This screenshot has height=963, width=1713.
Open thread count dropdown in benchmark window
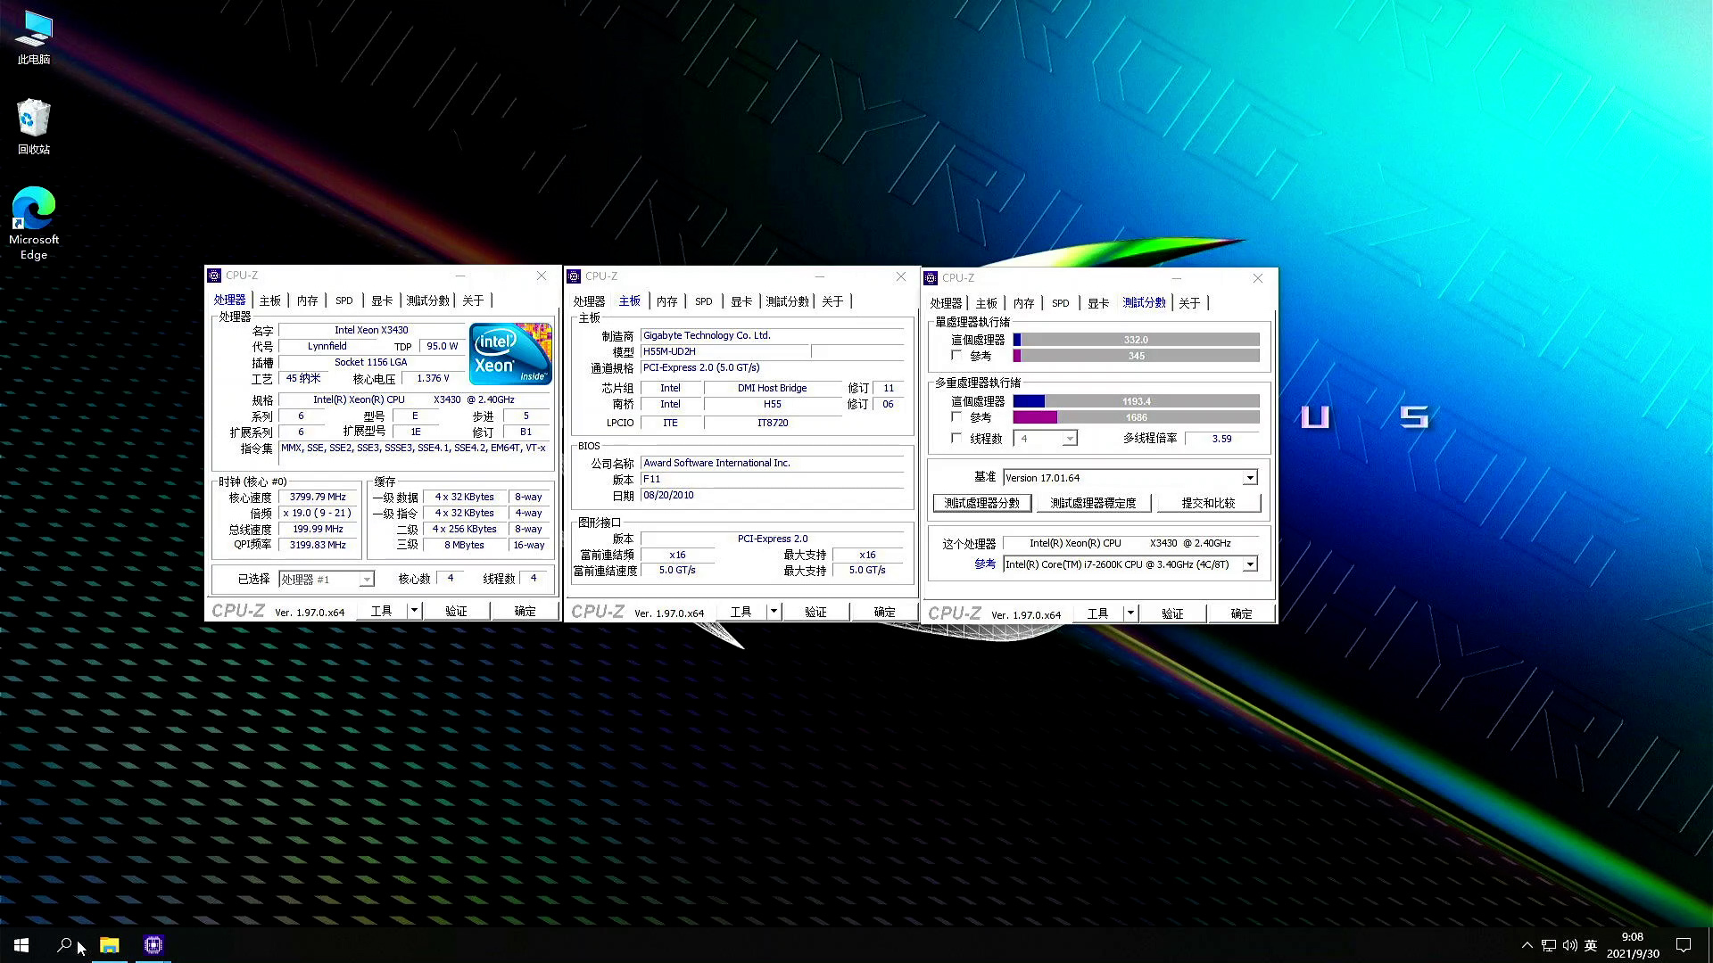[1046, 439]
